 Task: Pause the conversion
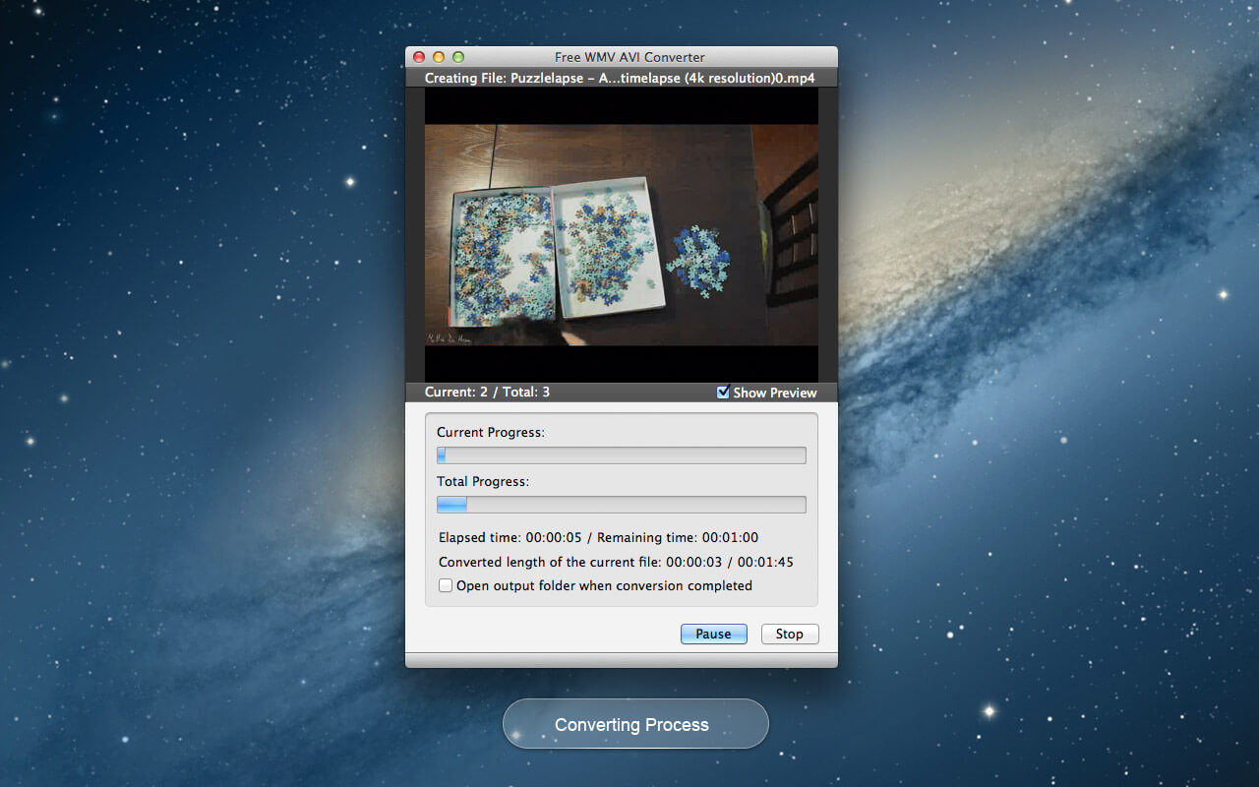pos(713,635)
